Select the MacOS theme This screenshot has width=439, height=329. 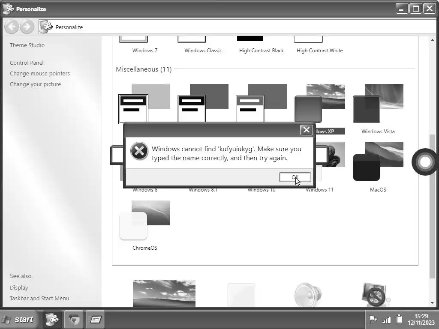pyautogui.click(x=378, y=167)
